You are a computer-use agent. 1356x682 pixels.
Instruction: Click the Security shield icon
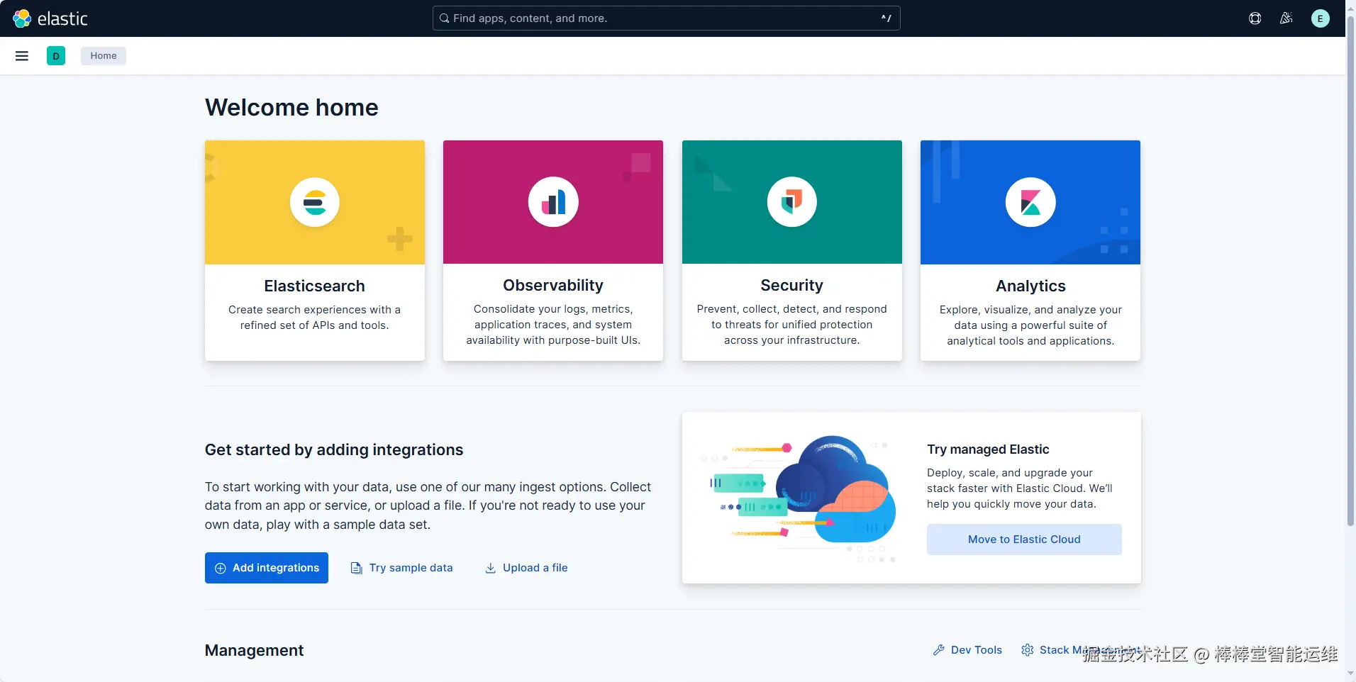pyautogui.click(x=792, y=202)
